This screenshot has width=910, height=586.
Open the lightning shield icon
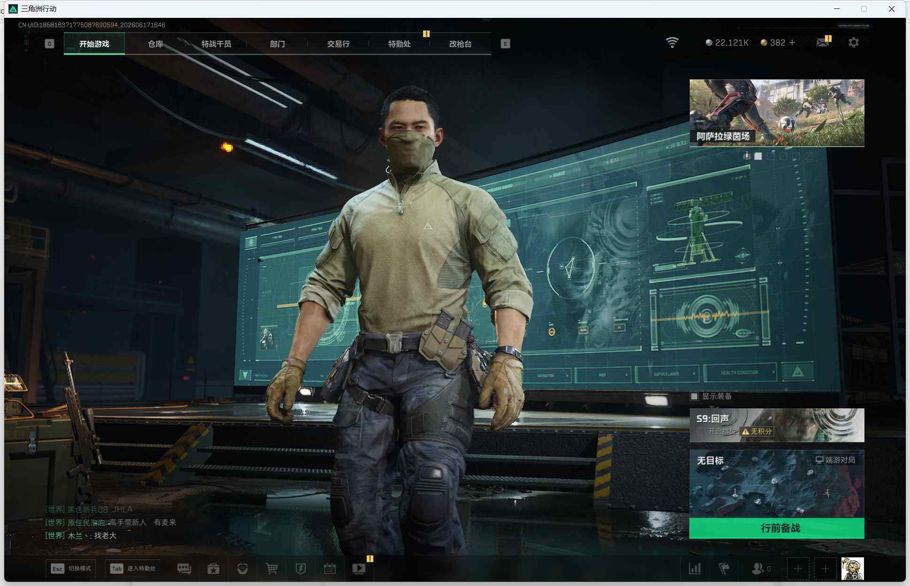pos(301,569)
